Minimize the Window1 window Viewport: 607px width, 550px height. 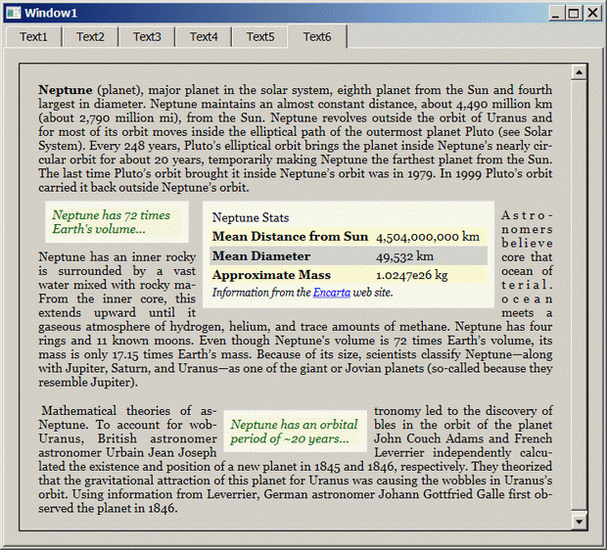click(x=557, y=13)
